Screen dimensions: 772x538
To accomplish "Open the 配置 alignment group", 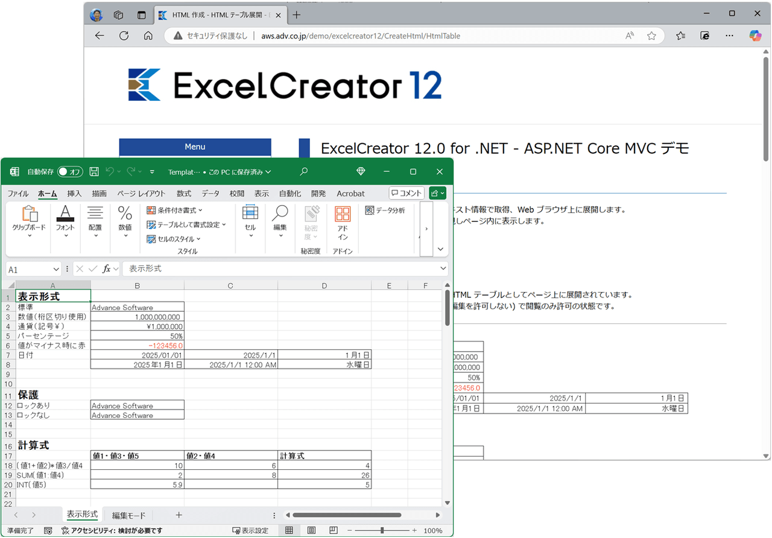I will coord(95,221).
